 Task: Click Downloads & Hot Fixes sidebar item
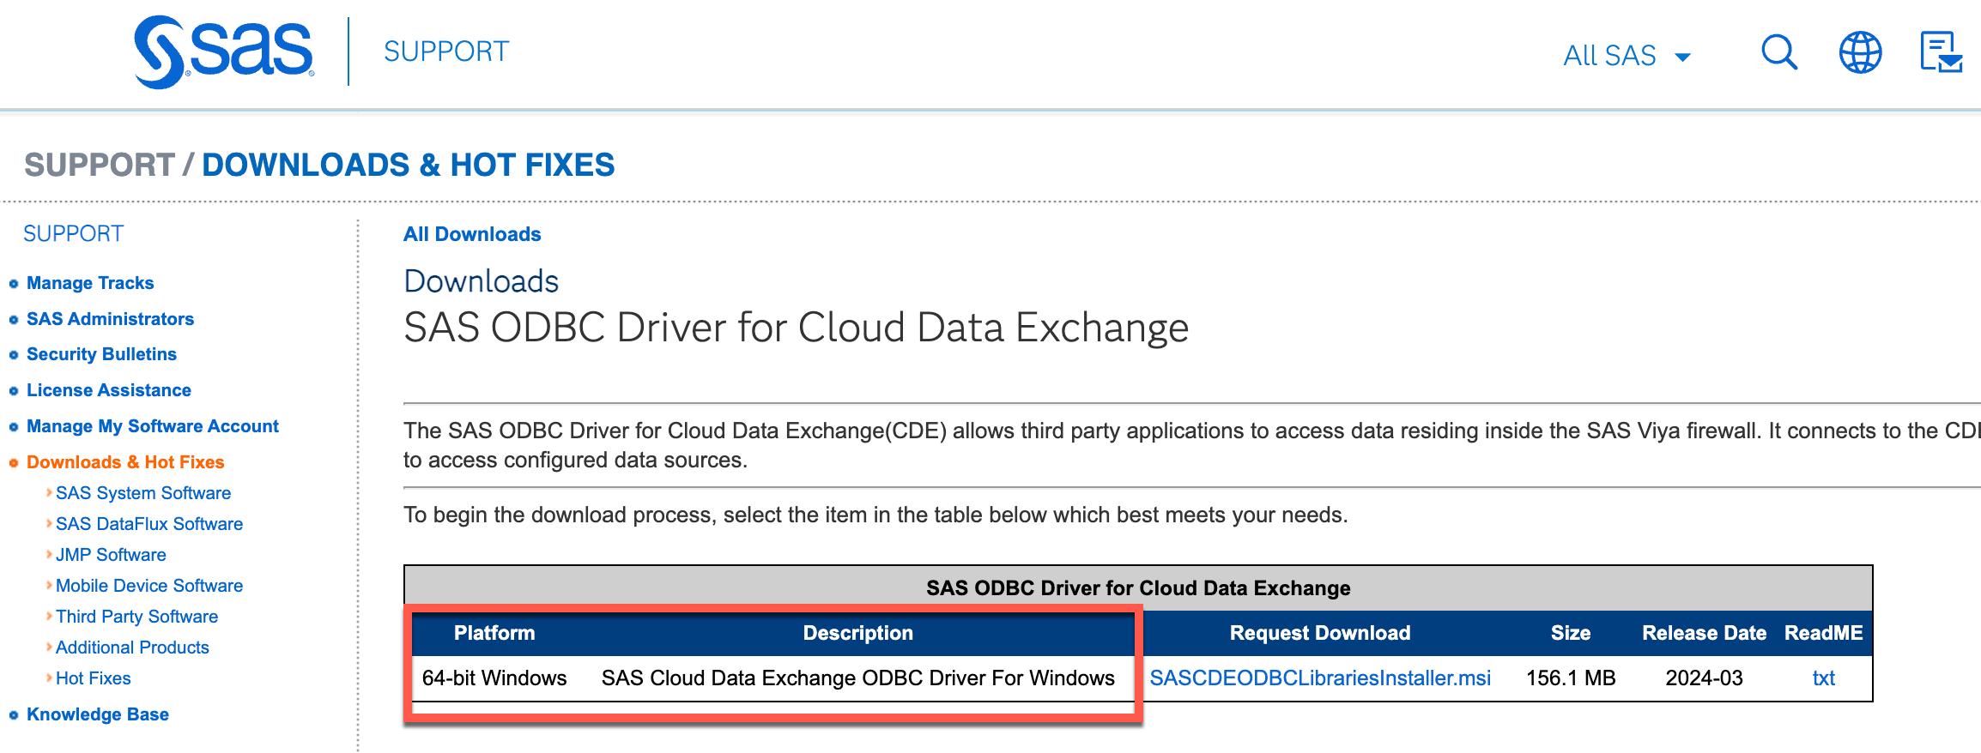click(125, 462)
